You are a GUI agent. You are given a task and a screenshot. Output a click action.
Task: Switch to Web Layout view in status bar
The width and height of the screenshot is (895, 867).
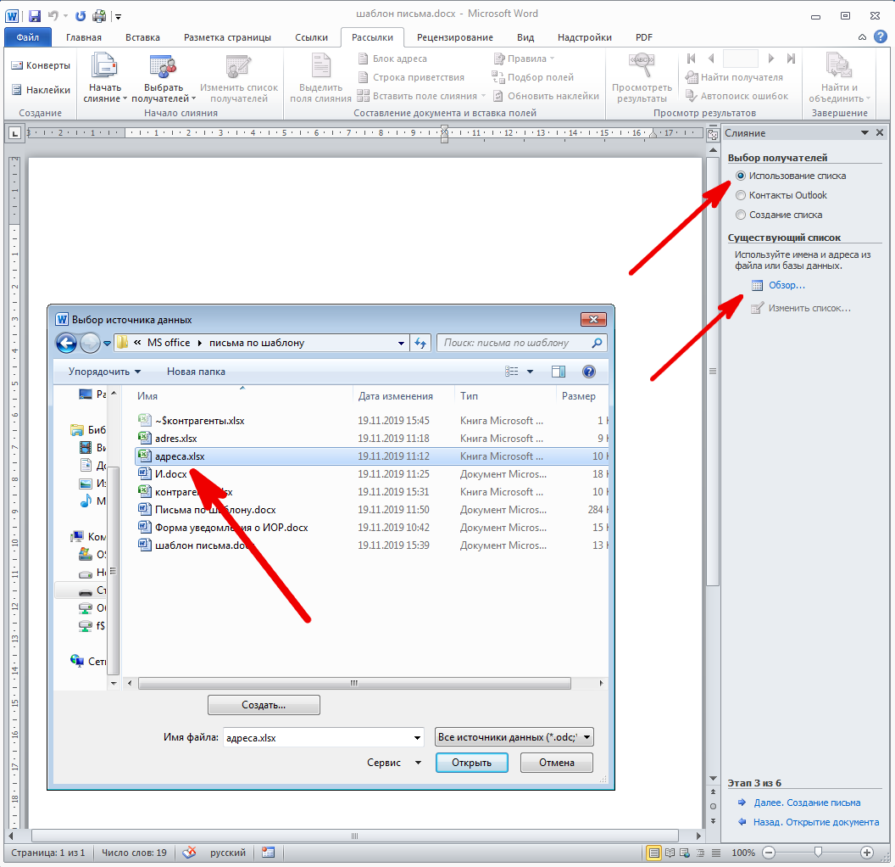point(685,853)
